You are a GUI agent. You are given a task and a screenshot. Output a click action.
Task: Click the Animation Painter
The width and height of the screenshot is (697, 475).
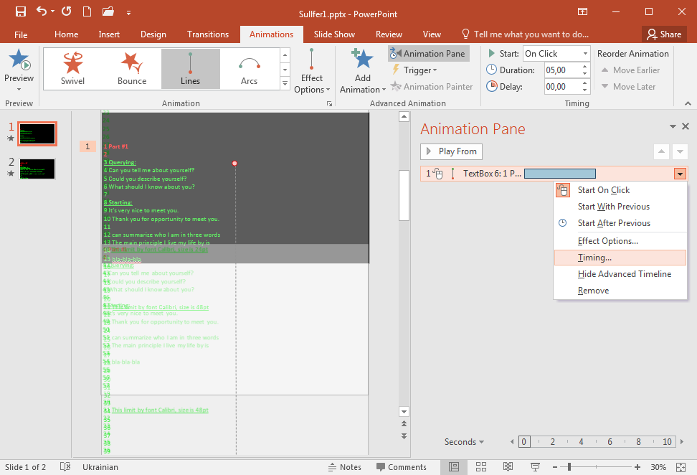[x=432, y=87]
